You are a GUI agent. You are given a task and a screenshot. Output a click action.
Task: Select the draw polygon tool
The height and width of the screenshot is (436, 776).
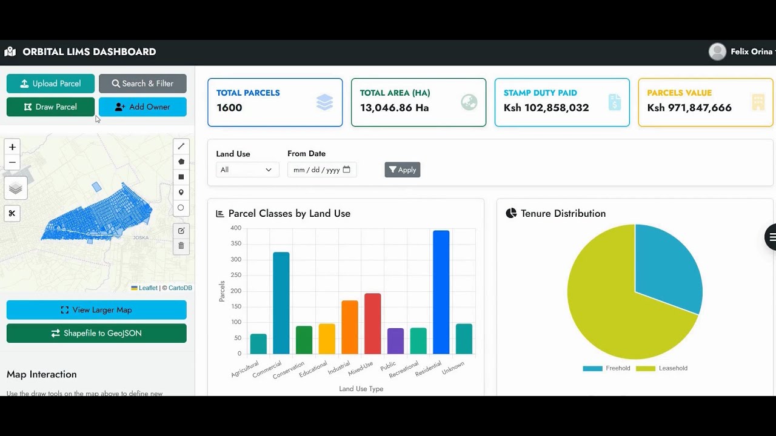181,162
